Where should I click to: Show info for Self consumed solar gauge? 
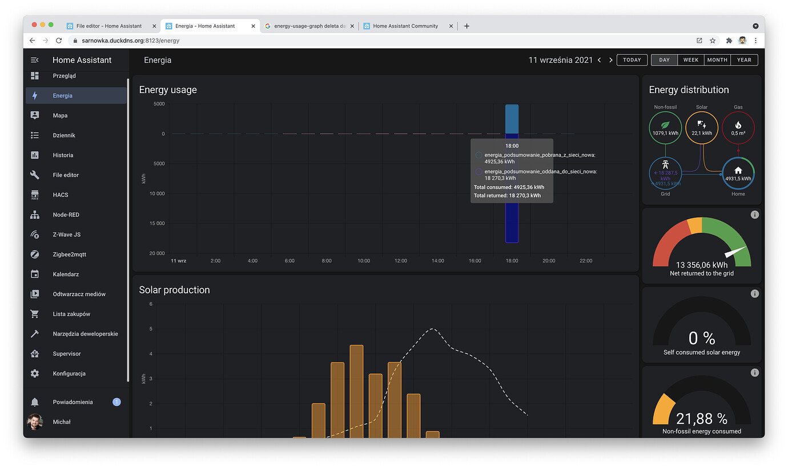point(754,293)
